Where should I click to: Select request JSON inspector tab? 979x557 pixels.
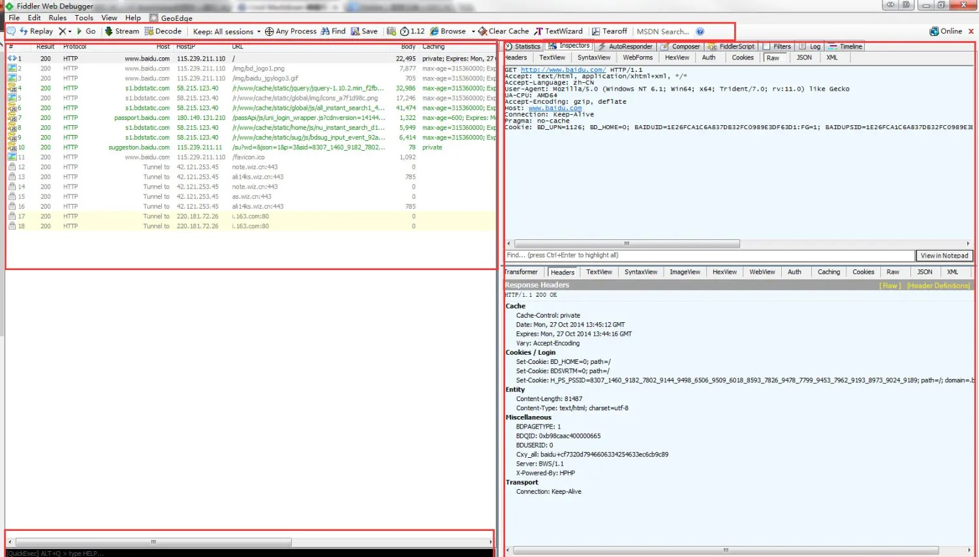804,57
